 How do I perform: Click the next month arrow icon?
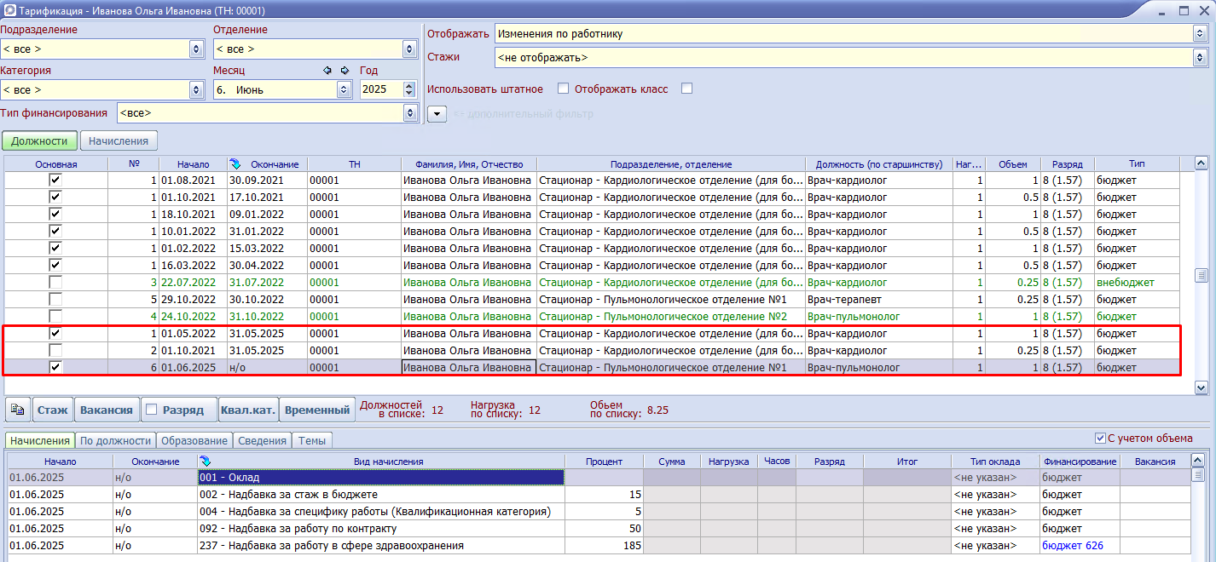345,71
